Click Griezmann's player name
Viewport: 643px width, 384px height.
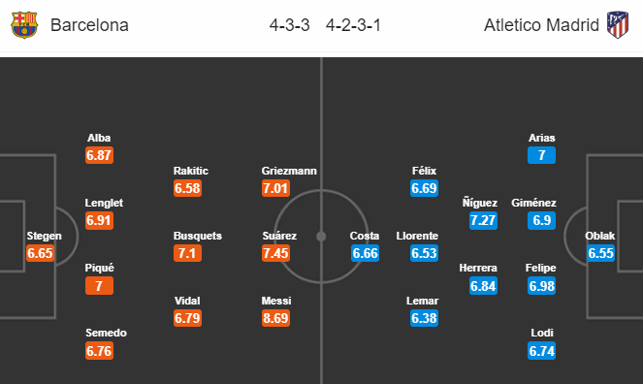pyautogui.click(x=289, y=171)
